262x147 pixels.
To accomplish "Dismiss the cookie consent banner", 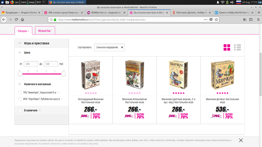I will pyautogui.click(x=241, y=140).
